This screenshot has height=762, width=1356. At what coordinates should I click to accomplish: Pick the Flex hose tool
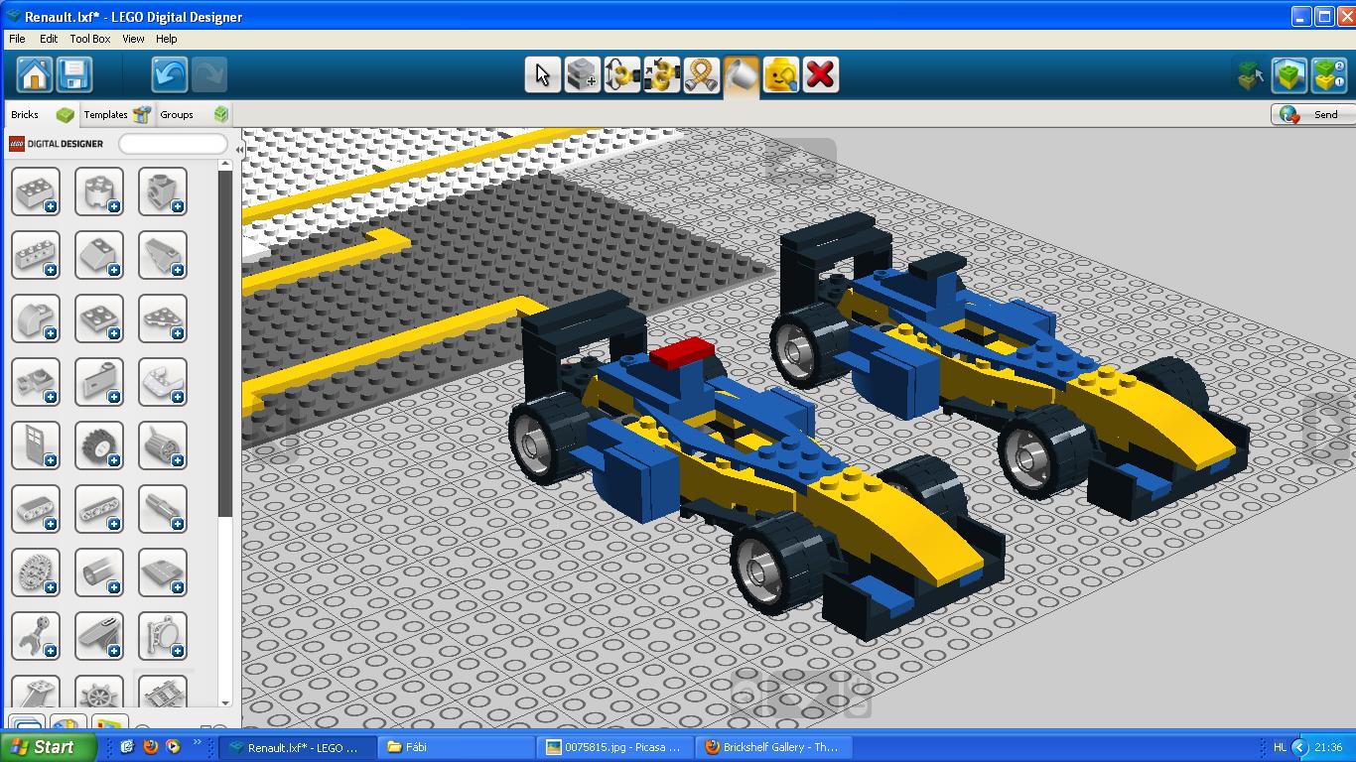[701, 74]
